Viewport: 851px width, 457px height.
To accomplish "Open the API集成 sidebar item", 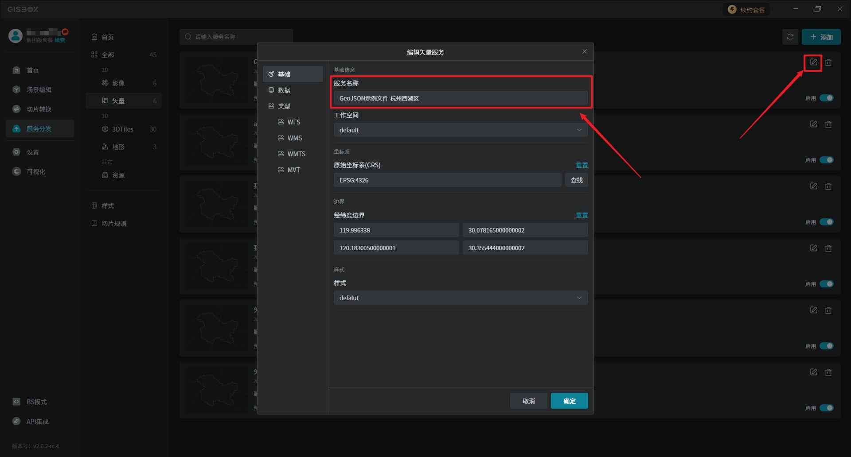I will click(x=37, y=422).
